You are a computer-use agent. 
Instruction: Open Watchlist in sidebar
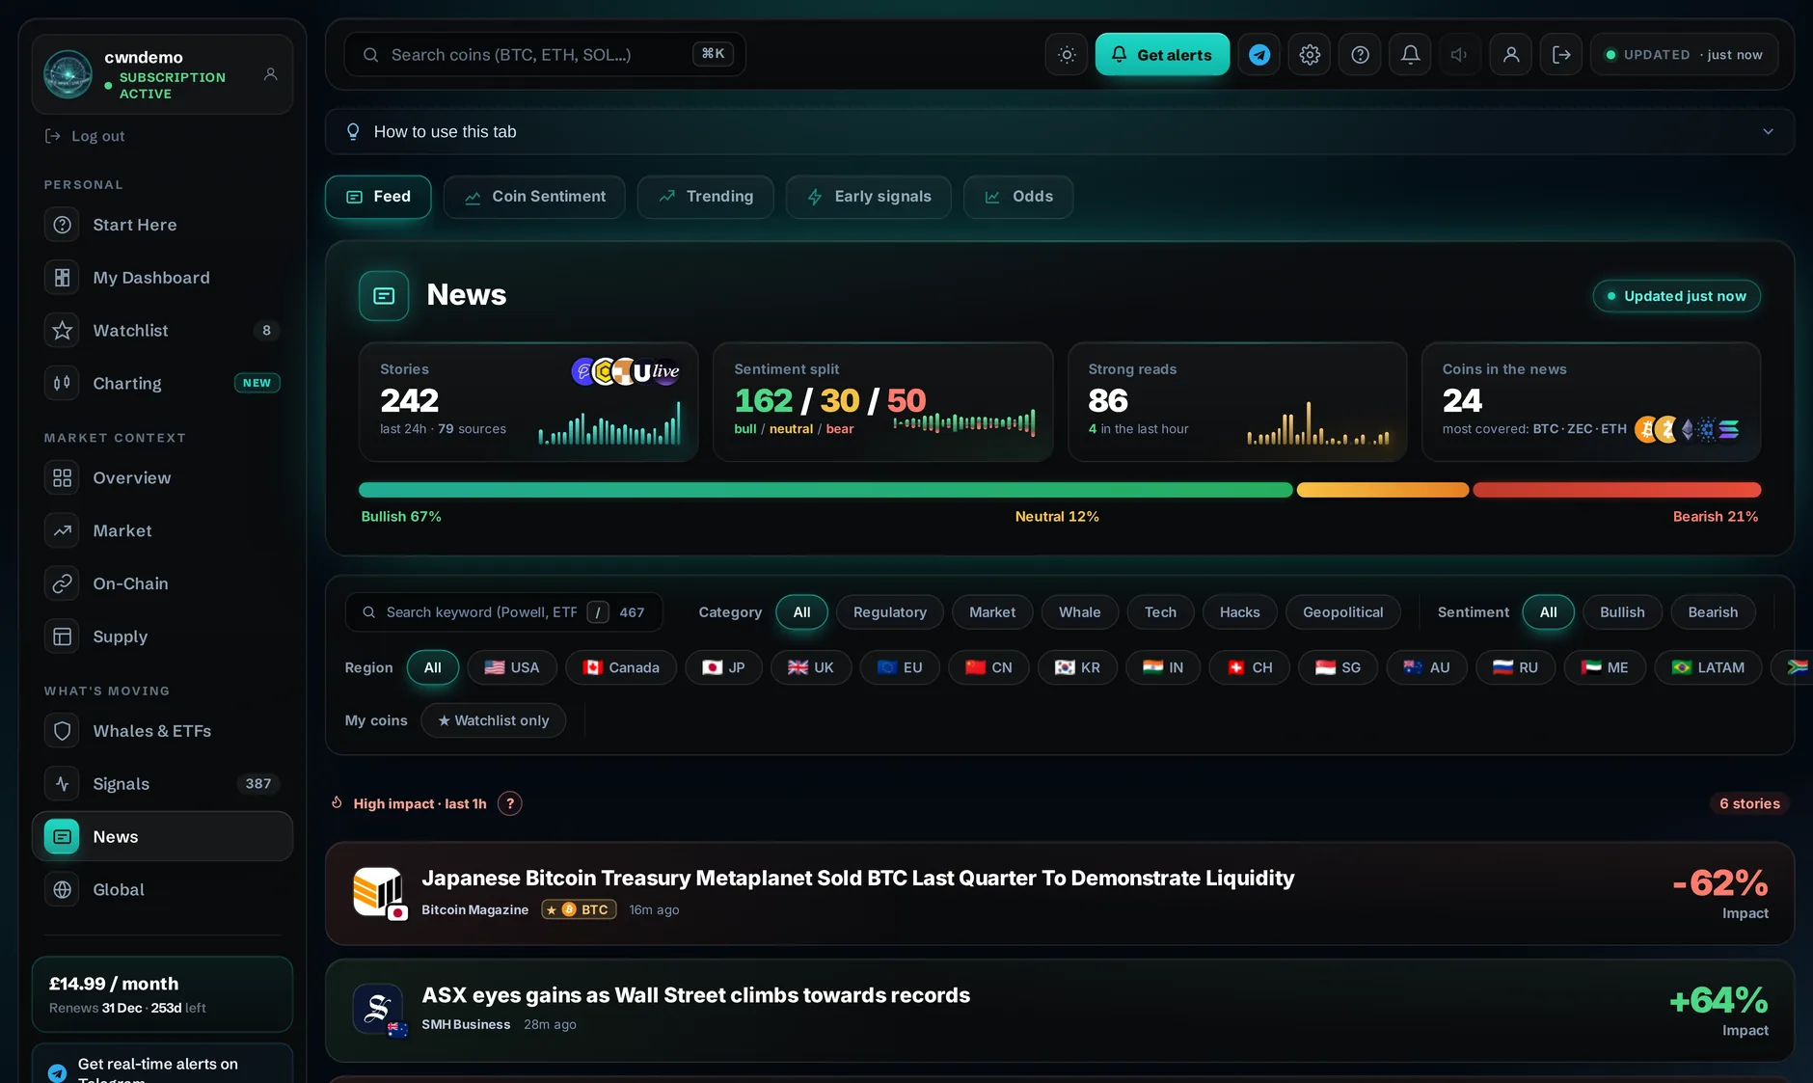[x=162, y=331]
